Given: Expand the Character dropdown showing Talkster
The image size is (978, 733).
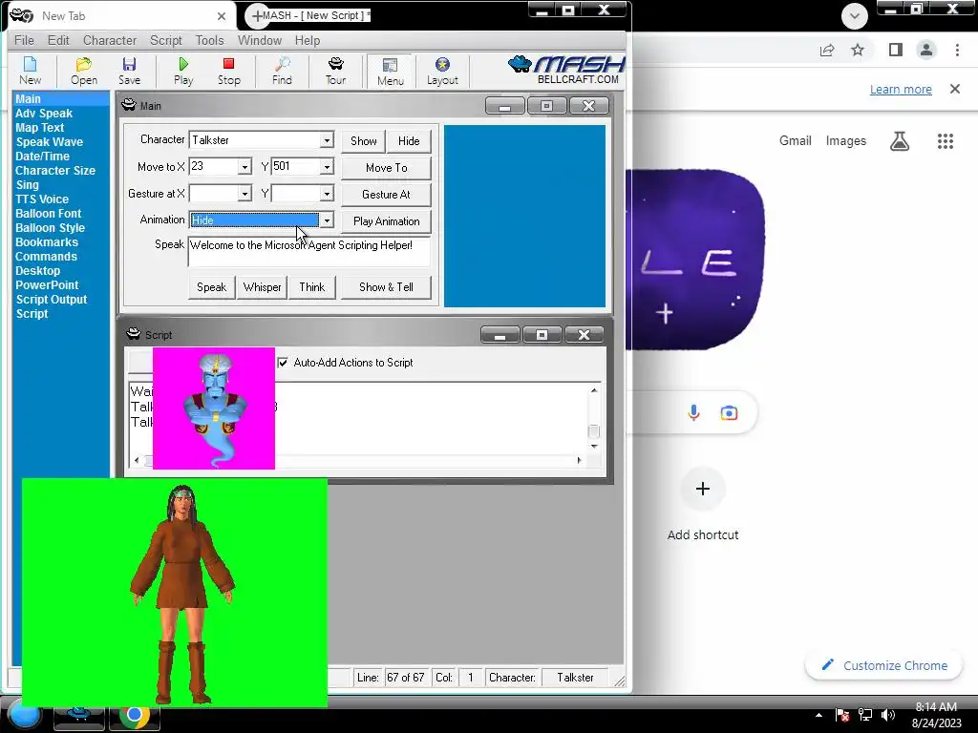Looking at the screenshot, I should (x=327, y=140).
